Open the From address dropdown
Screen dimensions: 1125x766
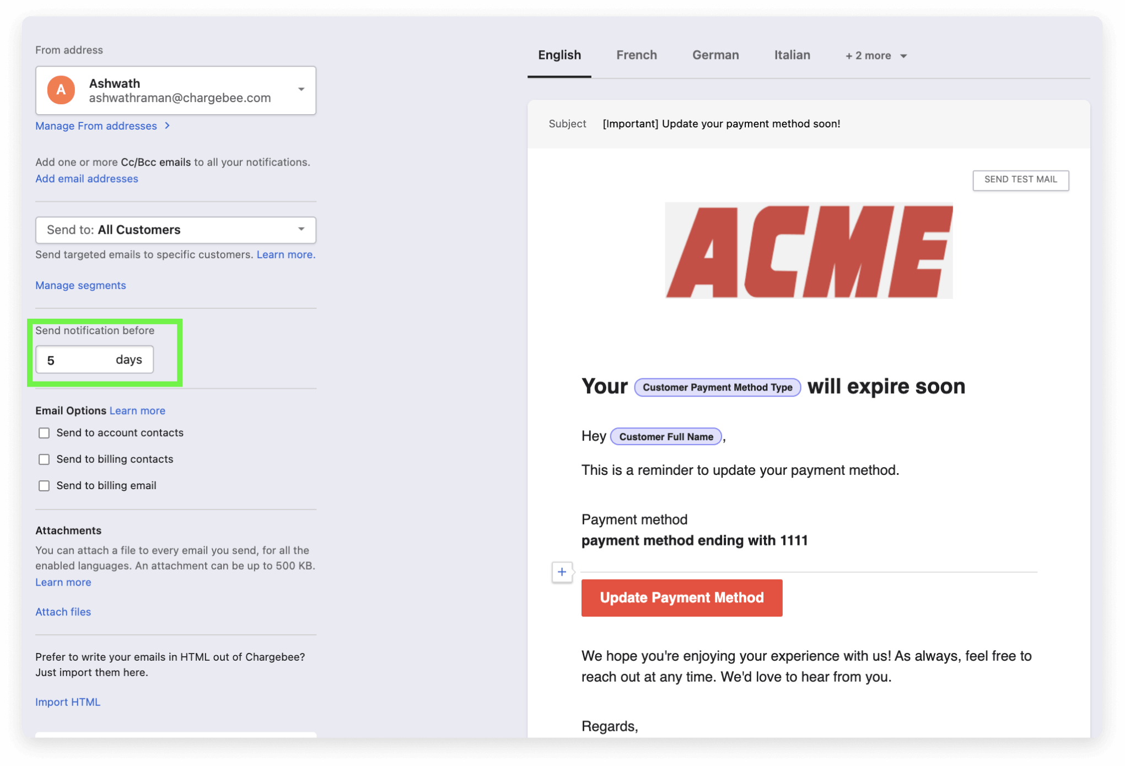(x=301, y=90)
